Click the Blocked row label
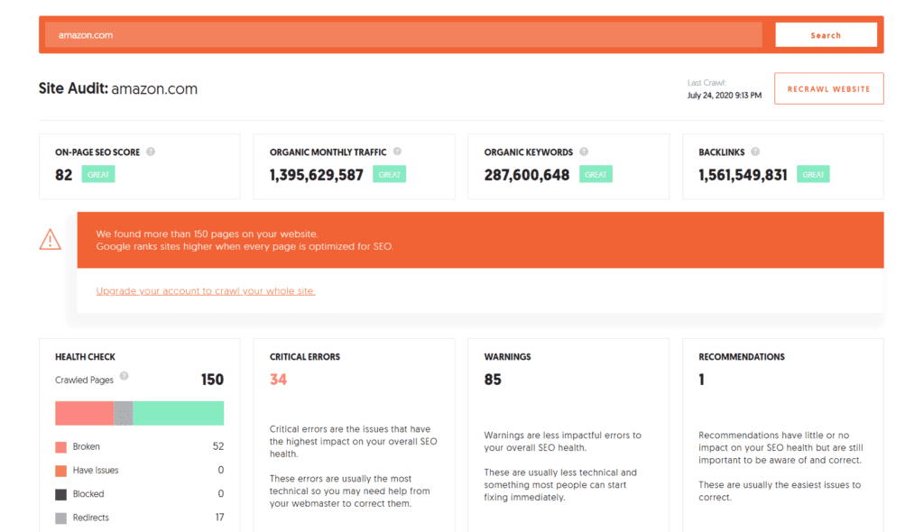 (88, 494)
